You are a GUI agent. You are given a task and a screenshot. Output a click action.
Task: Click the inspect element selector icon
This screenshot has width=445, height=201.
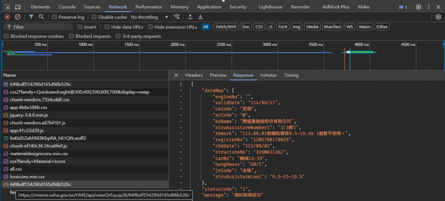click(x=7, y=7)
